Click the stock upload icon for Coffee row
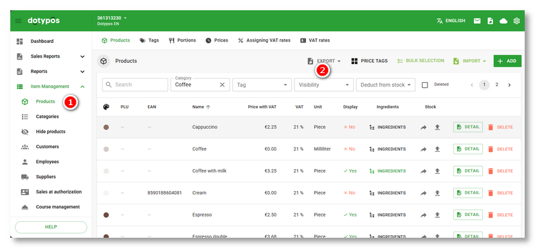This screenshot has width=535, height=248. point(437,149)
